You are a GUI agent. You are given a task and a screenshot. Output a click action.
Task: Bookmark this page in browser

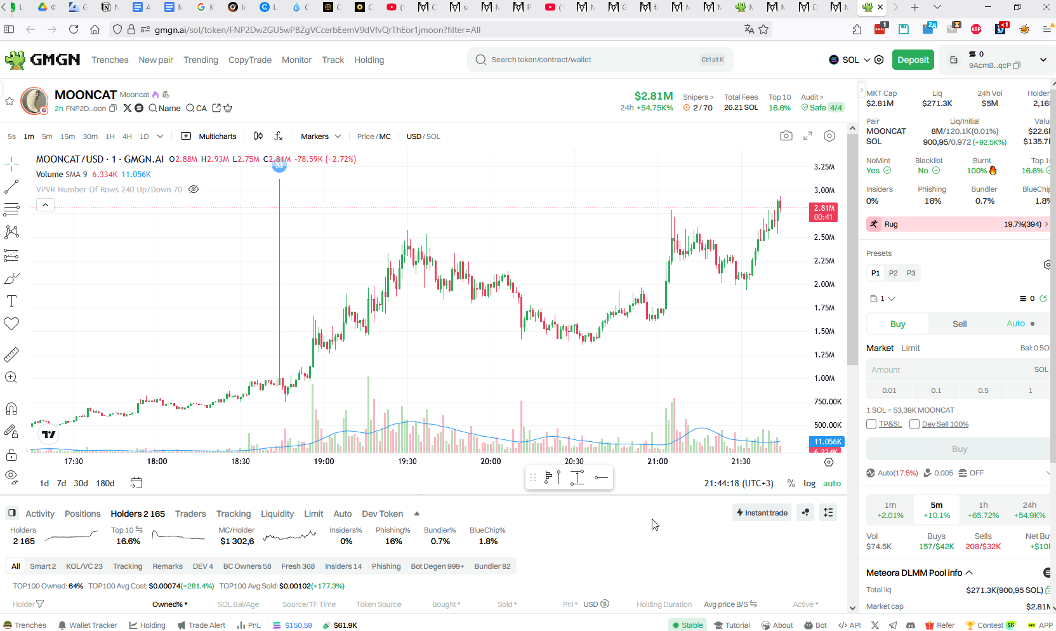(763, 29)
